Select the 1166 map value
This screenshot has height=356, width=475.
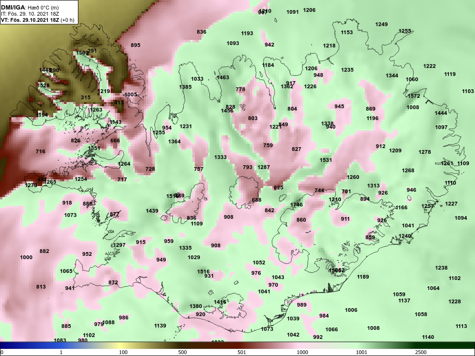pyautogui.click(x=401, y=208)
